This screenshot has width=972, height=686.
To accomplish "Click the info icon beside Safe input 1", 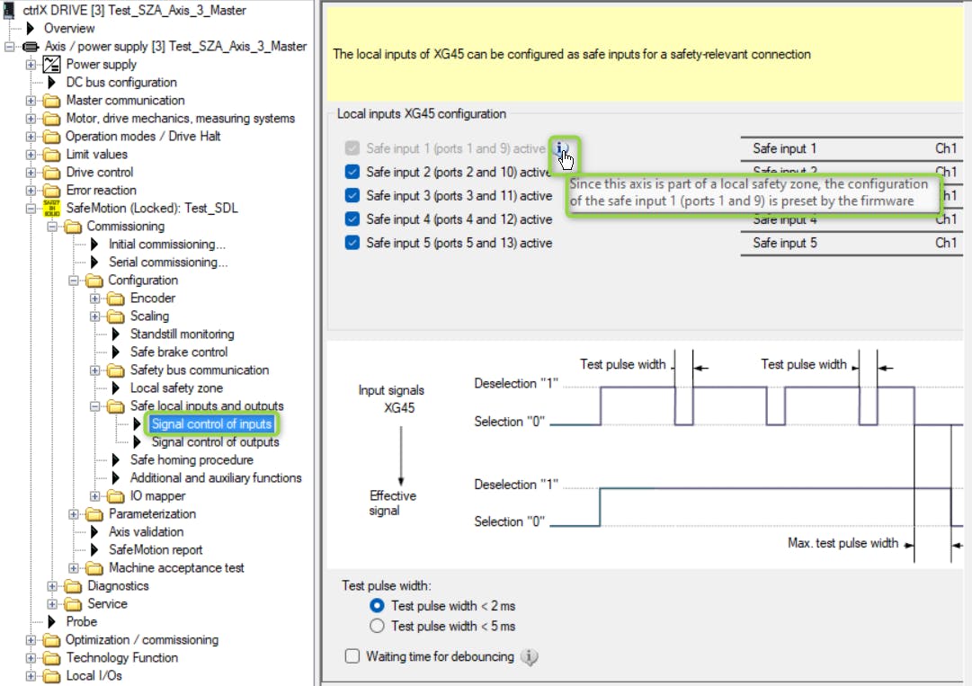I will [x=560, y=148].
